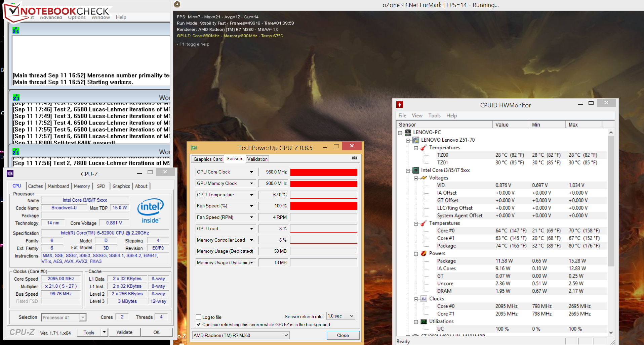Click the Intel inside logo in CPU-Z
644x345 pixels.
tap(150, 211)
